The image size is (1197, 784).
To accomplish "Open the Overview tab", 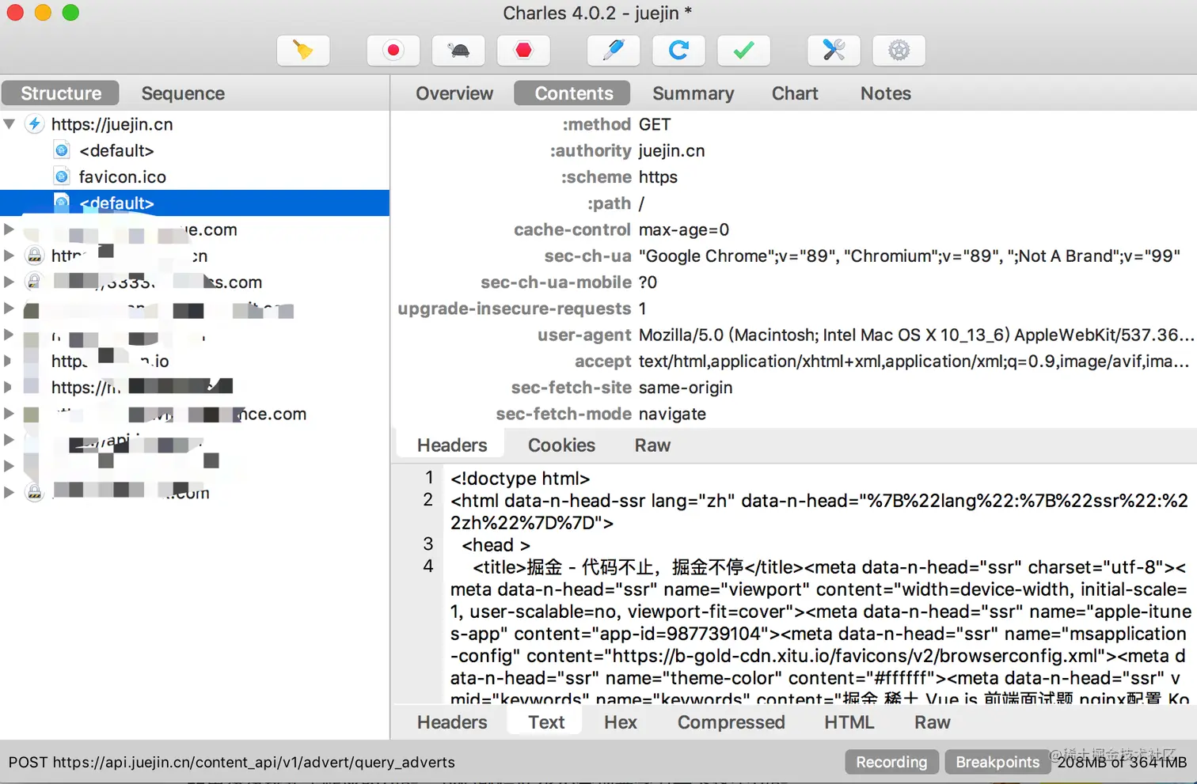I will (x=454, y=93).
